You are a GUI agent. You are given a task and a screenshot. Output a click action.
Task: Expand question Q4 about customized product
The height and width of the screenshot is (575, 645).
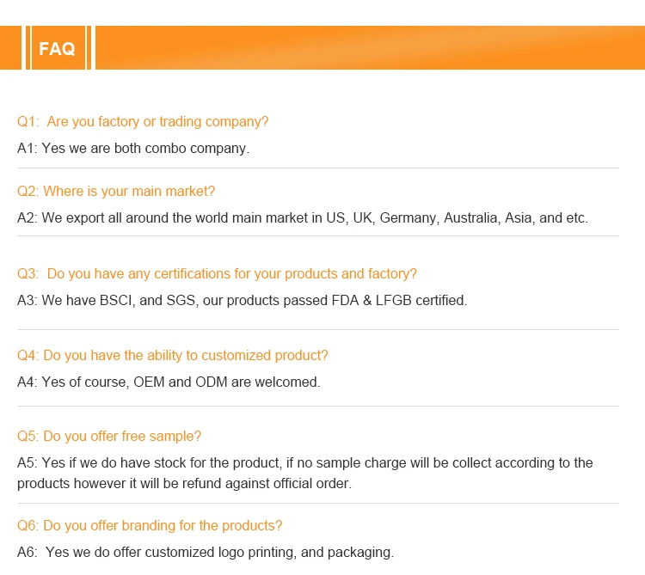pos(173,355)
